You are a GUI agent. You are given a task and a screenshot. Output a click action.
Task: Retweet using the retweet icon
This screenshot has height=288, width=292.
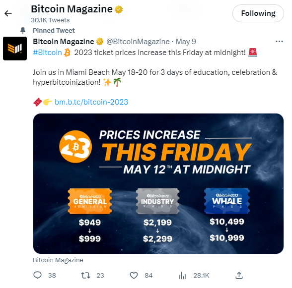(x=85, y=275)
